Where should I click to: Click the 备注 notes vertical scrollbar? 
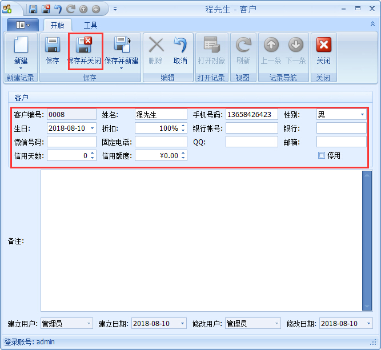[x=367, y=240]
